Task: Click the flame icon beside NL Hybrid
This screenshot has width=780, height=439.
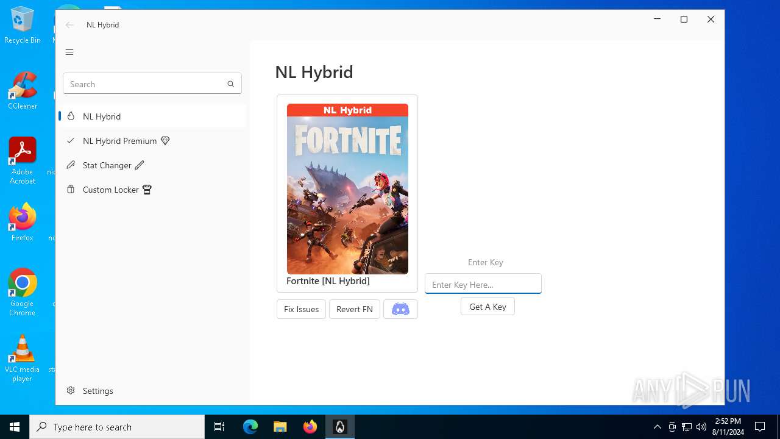Action: coord(71,116)
